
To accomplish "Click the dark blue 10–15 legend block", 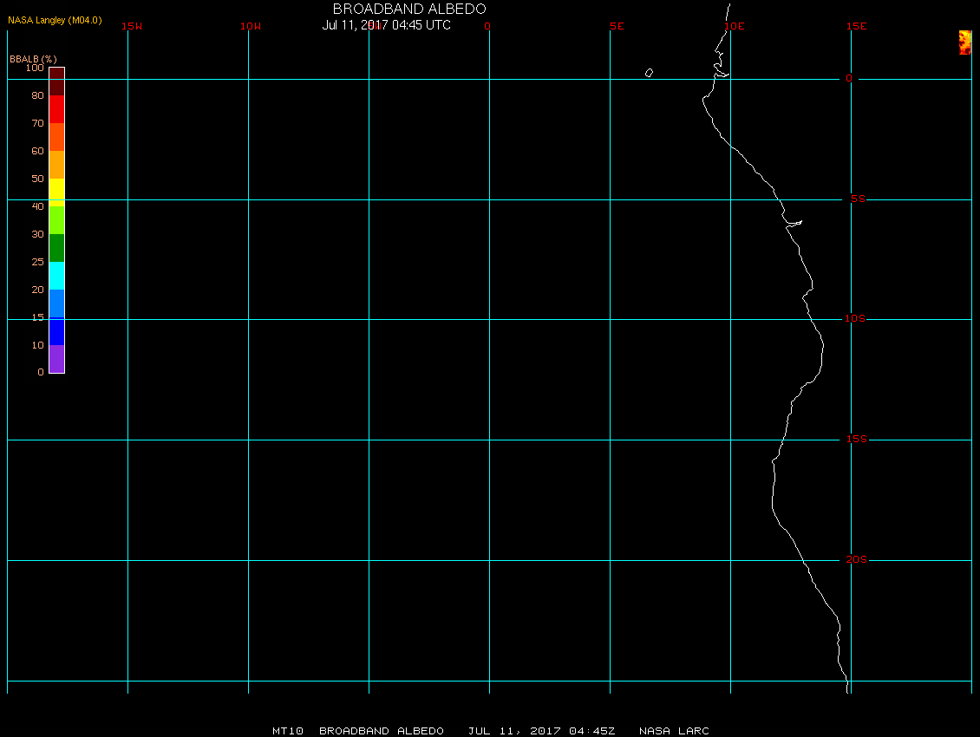I will pos(57,331).
